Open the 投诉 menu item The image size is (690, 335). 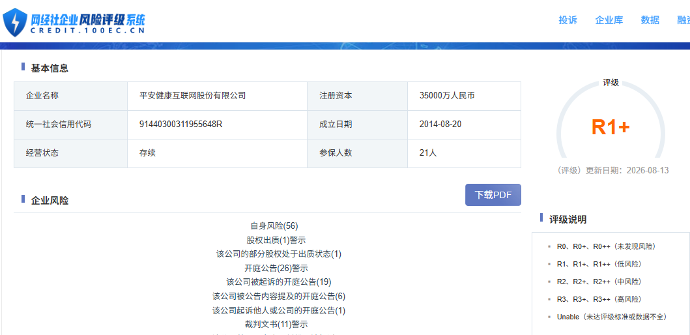click(568, 20)
